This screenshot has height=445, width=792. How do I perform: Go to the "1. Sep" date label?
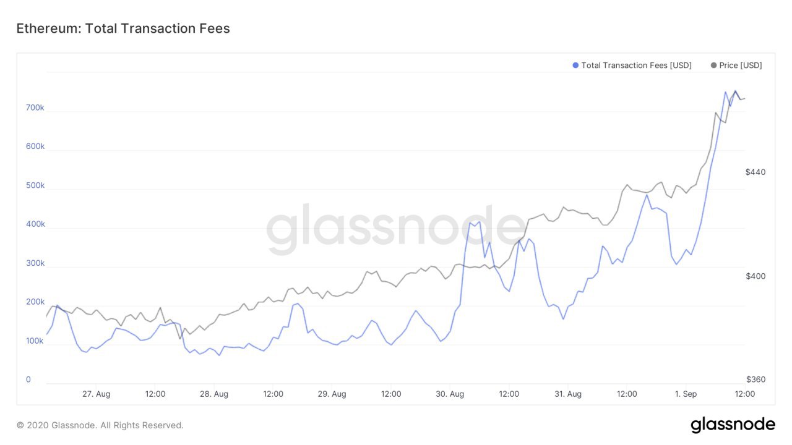[686, 394]
